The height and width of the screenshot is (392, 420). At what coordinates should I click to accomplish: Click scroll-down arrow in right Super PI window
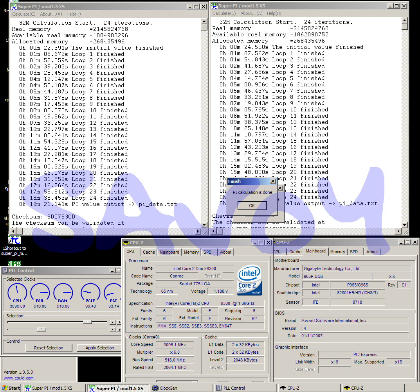pyautogui.click(x=404, y=225)
